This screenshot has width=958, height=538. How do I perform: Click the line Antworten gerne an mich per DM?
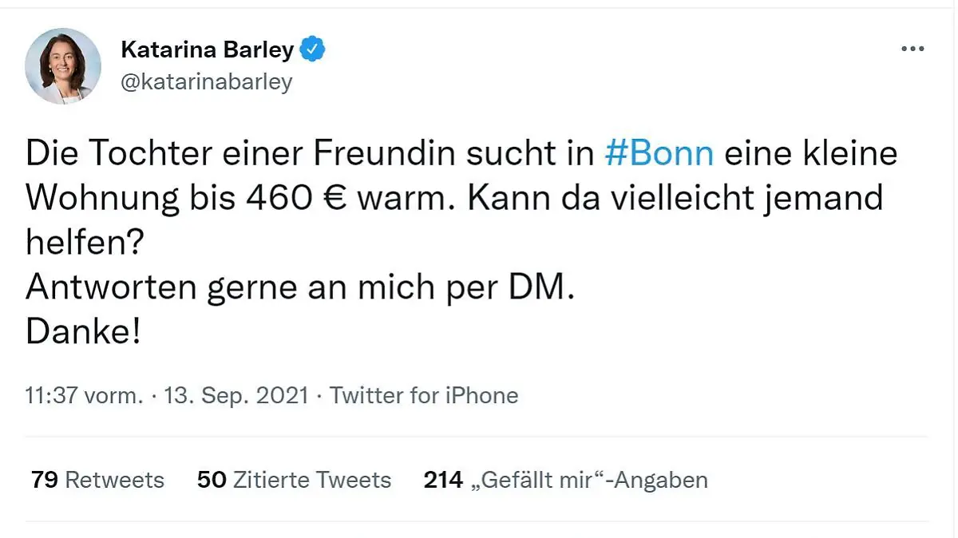tap(299, 287)
